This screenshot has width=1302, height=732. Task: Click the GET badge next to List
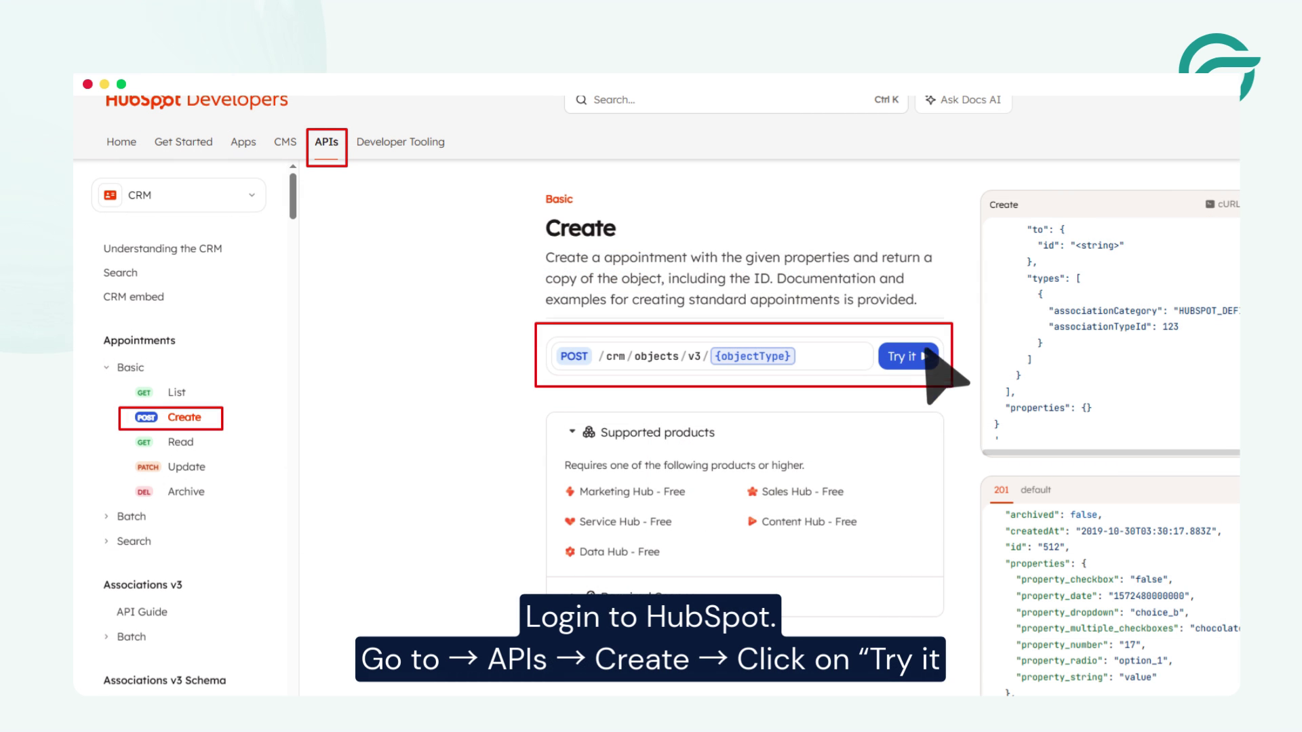pos(144,392)
